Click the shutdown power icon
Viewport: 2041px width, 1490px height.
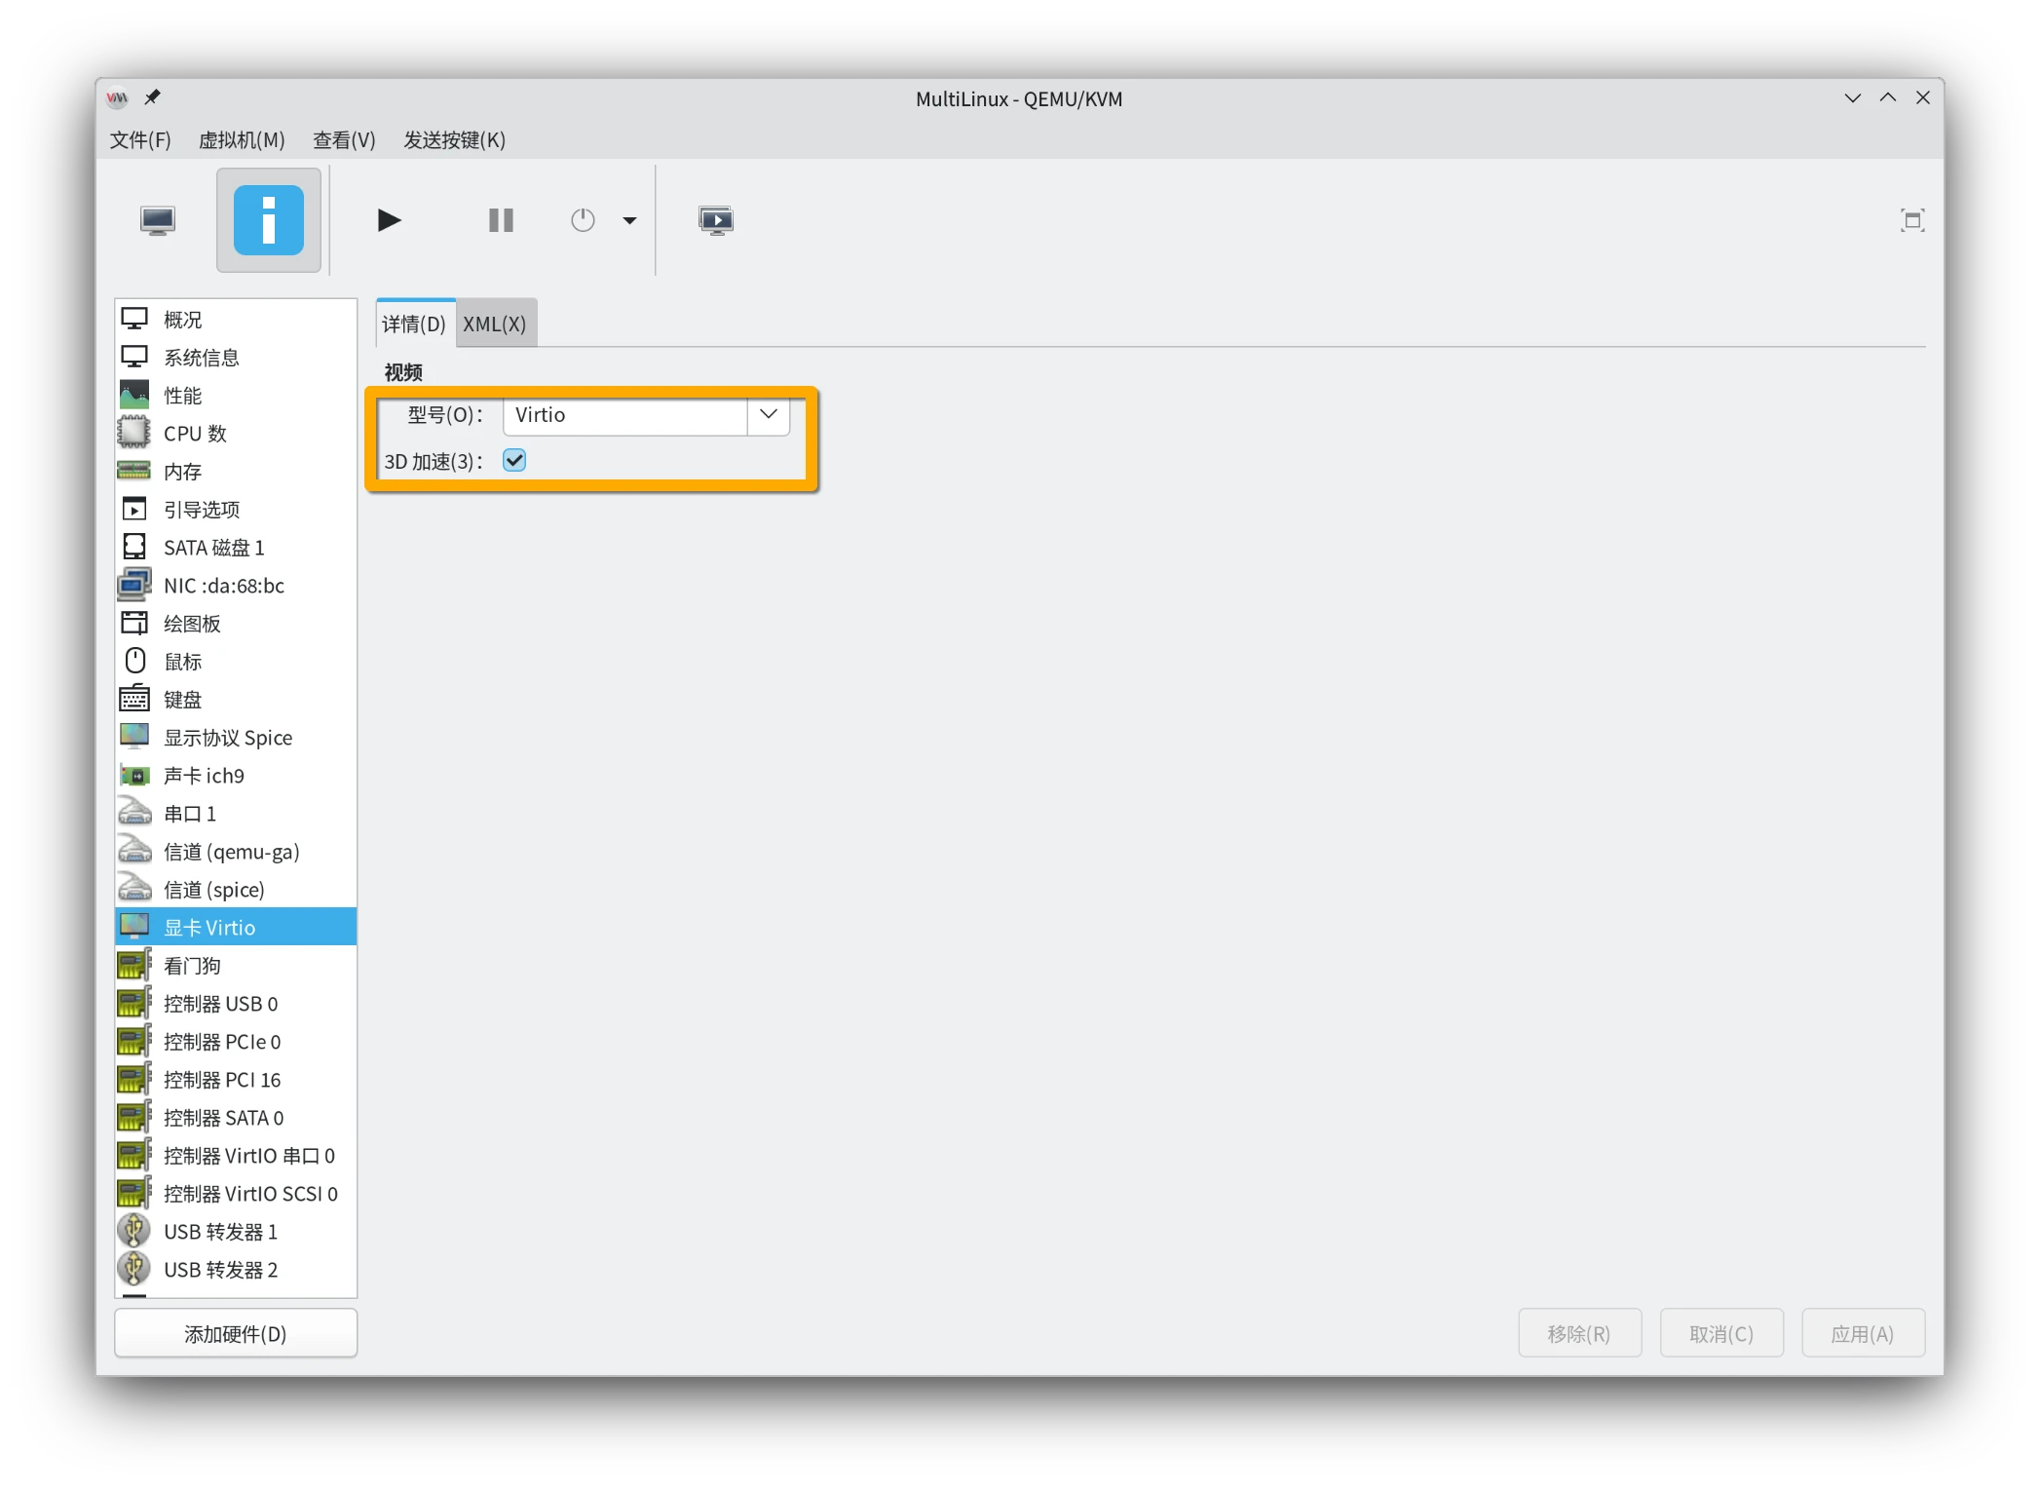tap(583, 220)
